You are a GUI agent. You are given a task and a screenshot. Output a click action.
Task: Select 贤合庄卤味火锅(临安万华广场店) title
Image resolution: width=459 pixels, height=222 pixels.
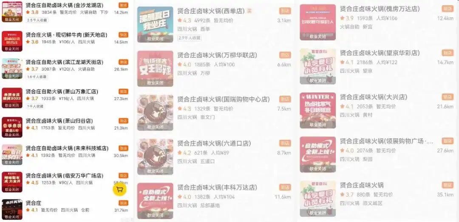(x=65, y=176)
